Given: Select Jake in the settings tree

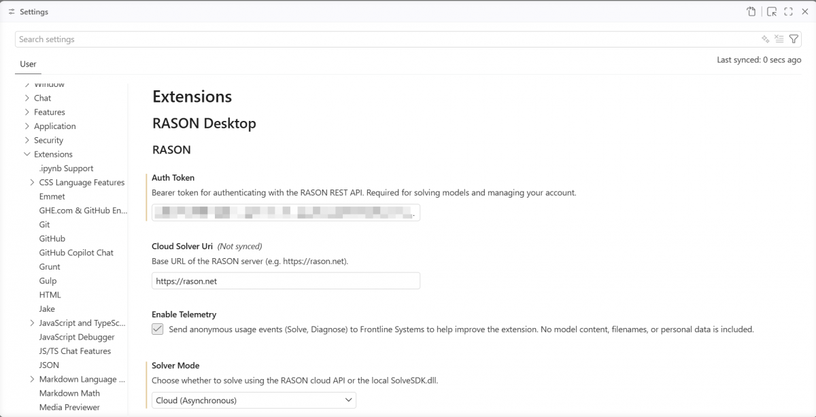Looking at the screenshot, I should [x=47, y=309].
